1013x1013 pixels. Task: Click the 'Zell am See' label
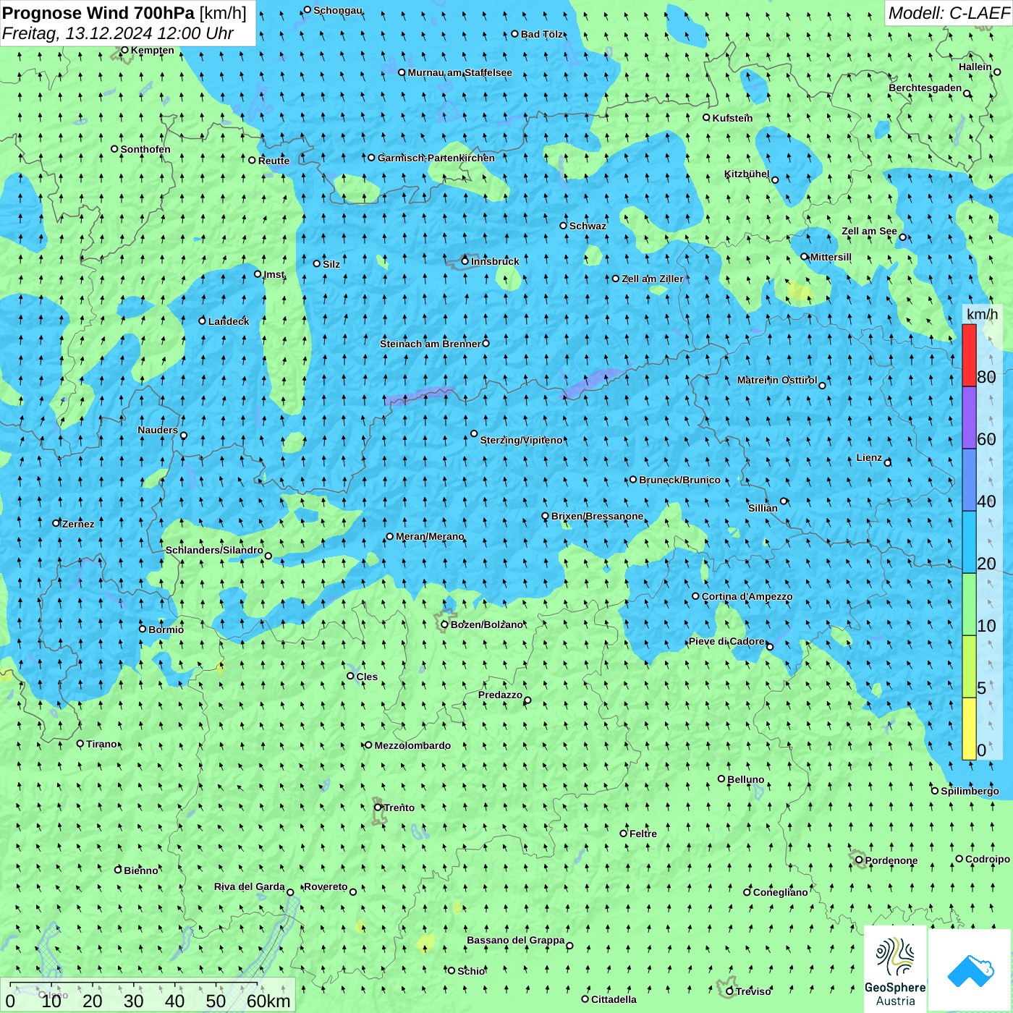coord(869,231)
